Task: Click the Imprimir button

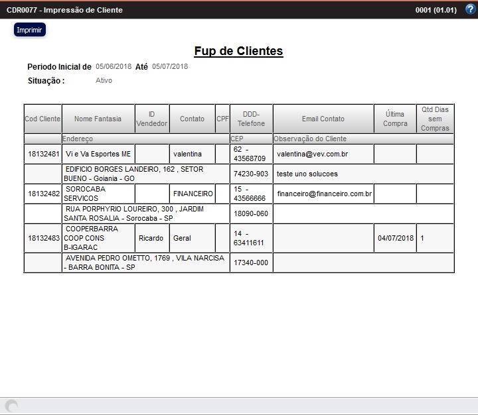Action: click(30, 30)
